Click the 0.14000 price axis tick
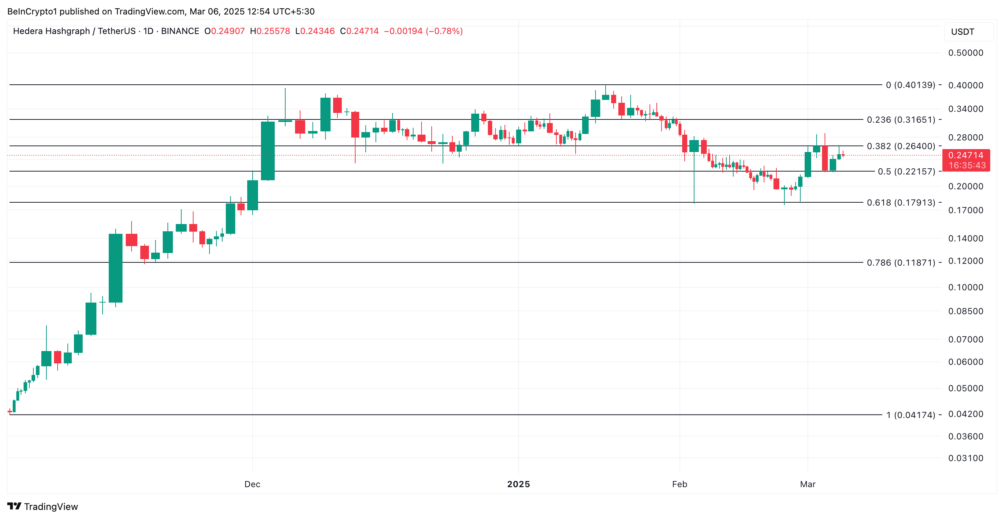1004x519 pixels. tap(966, 239)
